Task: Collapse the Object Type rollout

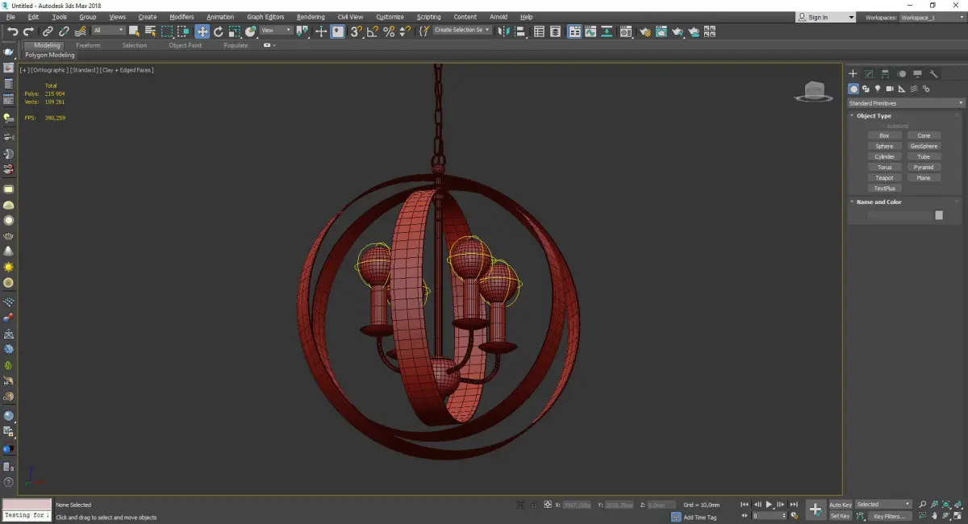Action: [874, 115]
